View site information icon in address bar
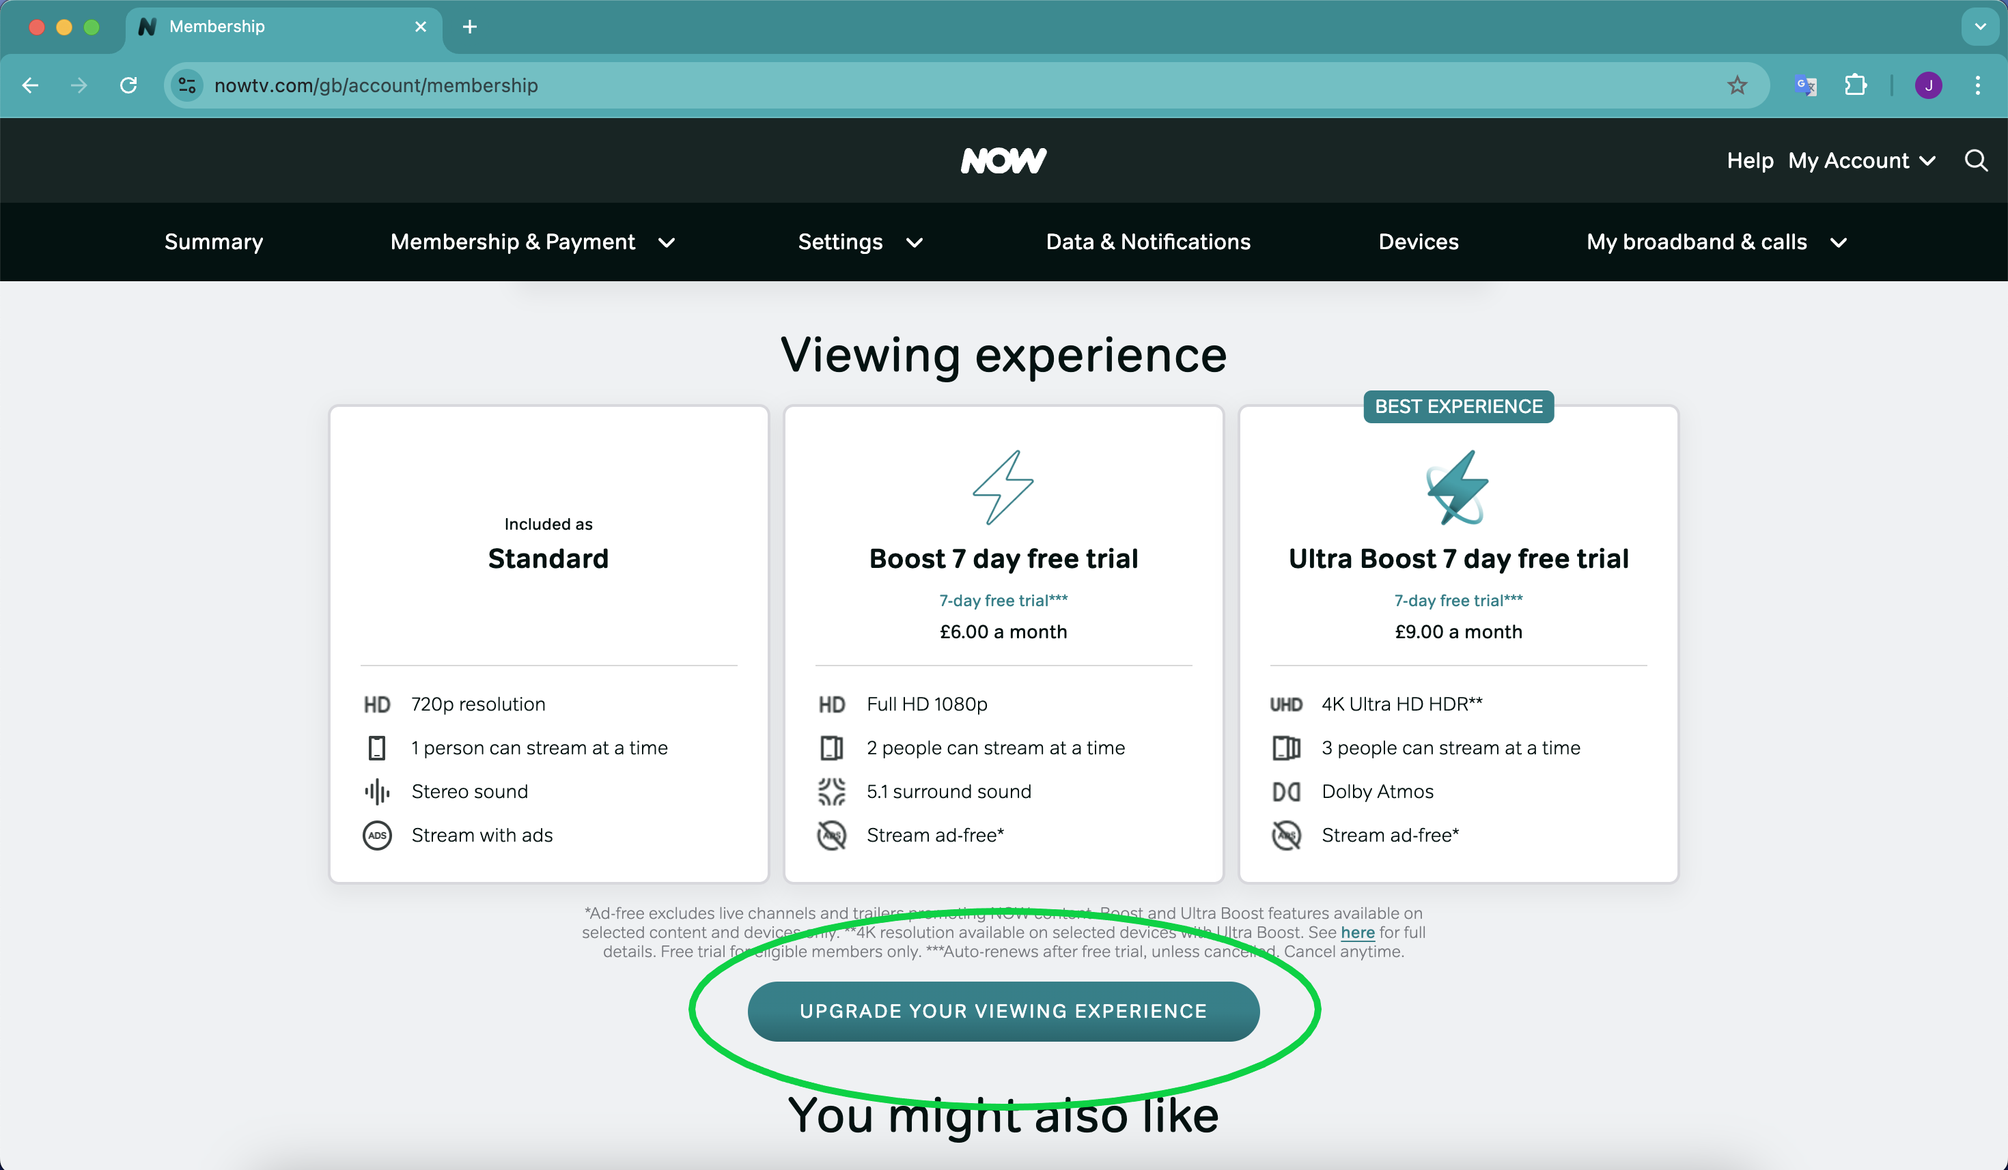2008x1170 pixels. pyautogui.click(x=187, y=85)
